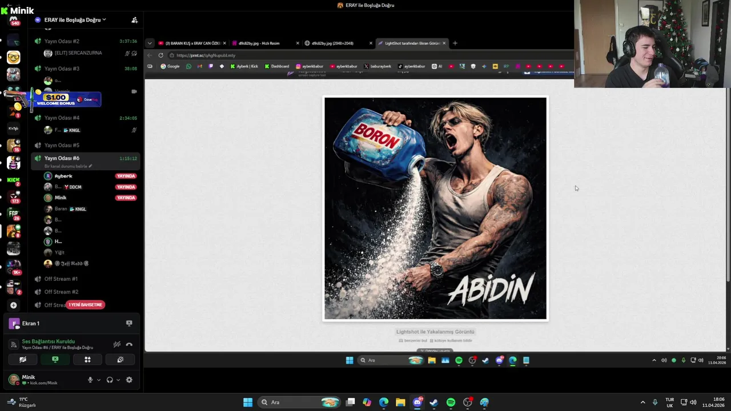Open the nerd emoji server icon
Screen dimensions: 731x411
[13, 57]
